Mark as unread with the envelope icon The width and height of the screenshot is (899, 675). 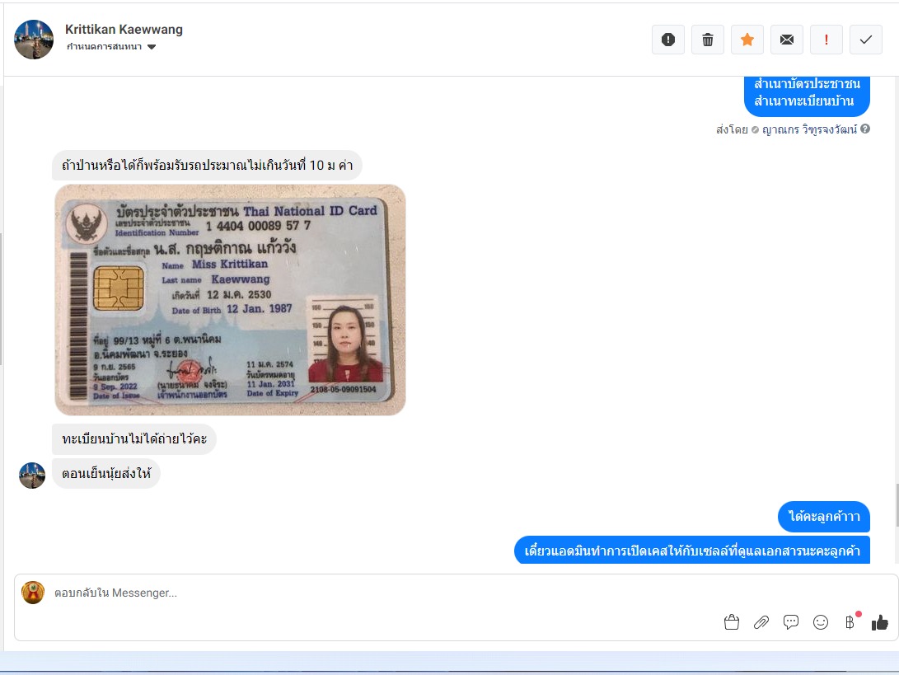[787, 40]
